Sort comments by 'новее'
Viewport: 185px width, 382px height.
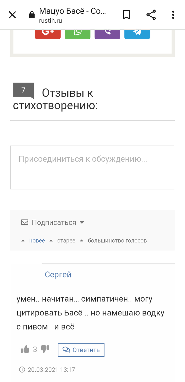pyautogui.click(x=37, y=241)
